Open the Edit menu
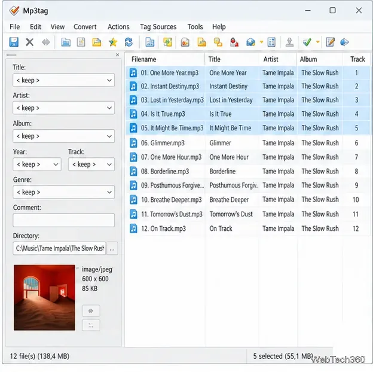Image resolution: width=373 pixels, height=372 pixels. click(35, 27)
